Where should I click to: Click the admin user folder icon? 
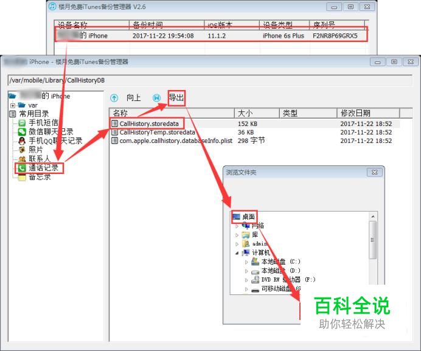(246, 243)
